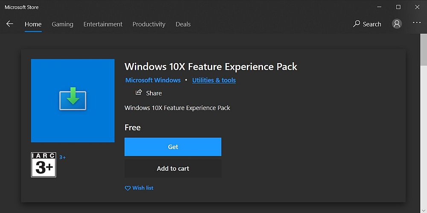Open the Entertainment tab

(103, 24)
